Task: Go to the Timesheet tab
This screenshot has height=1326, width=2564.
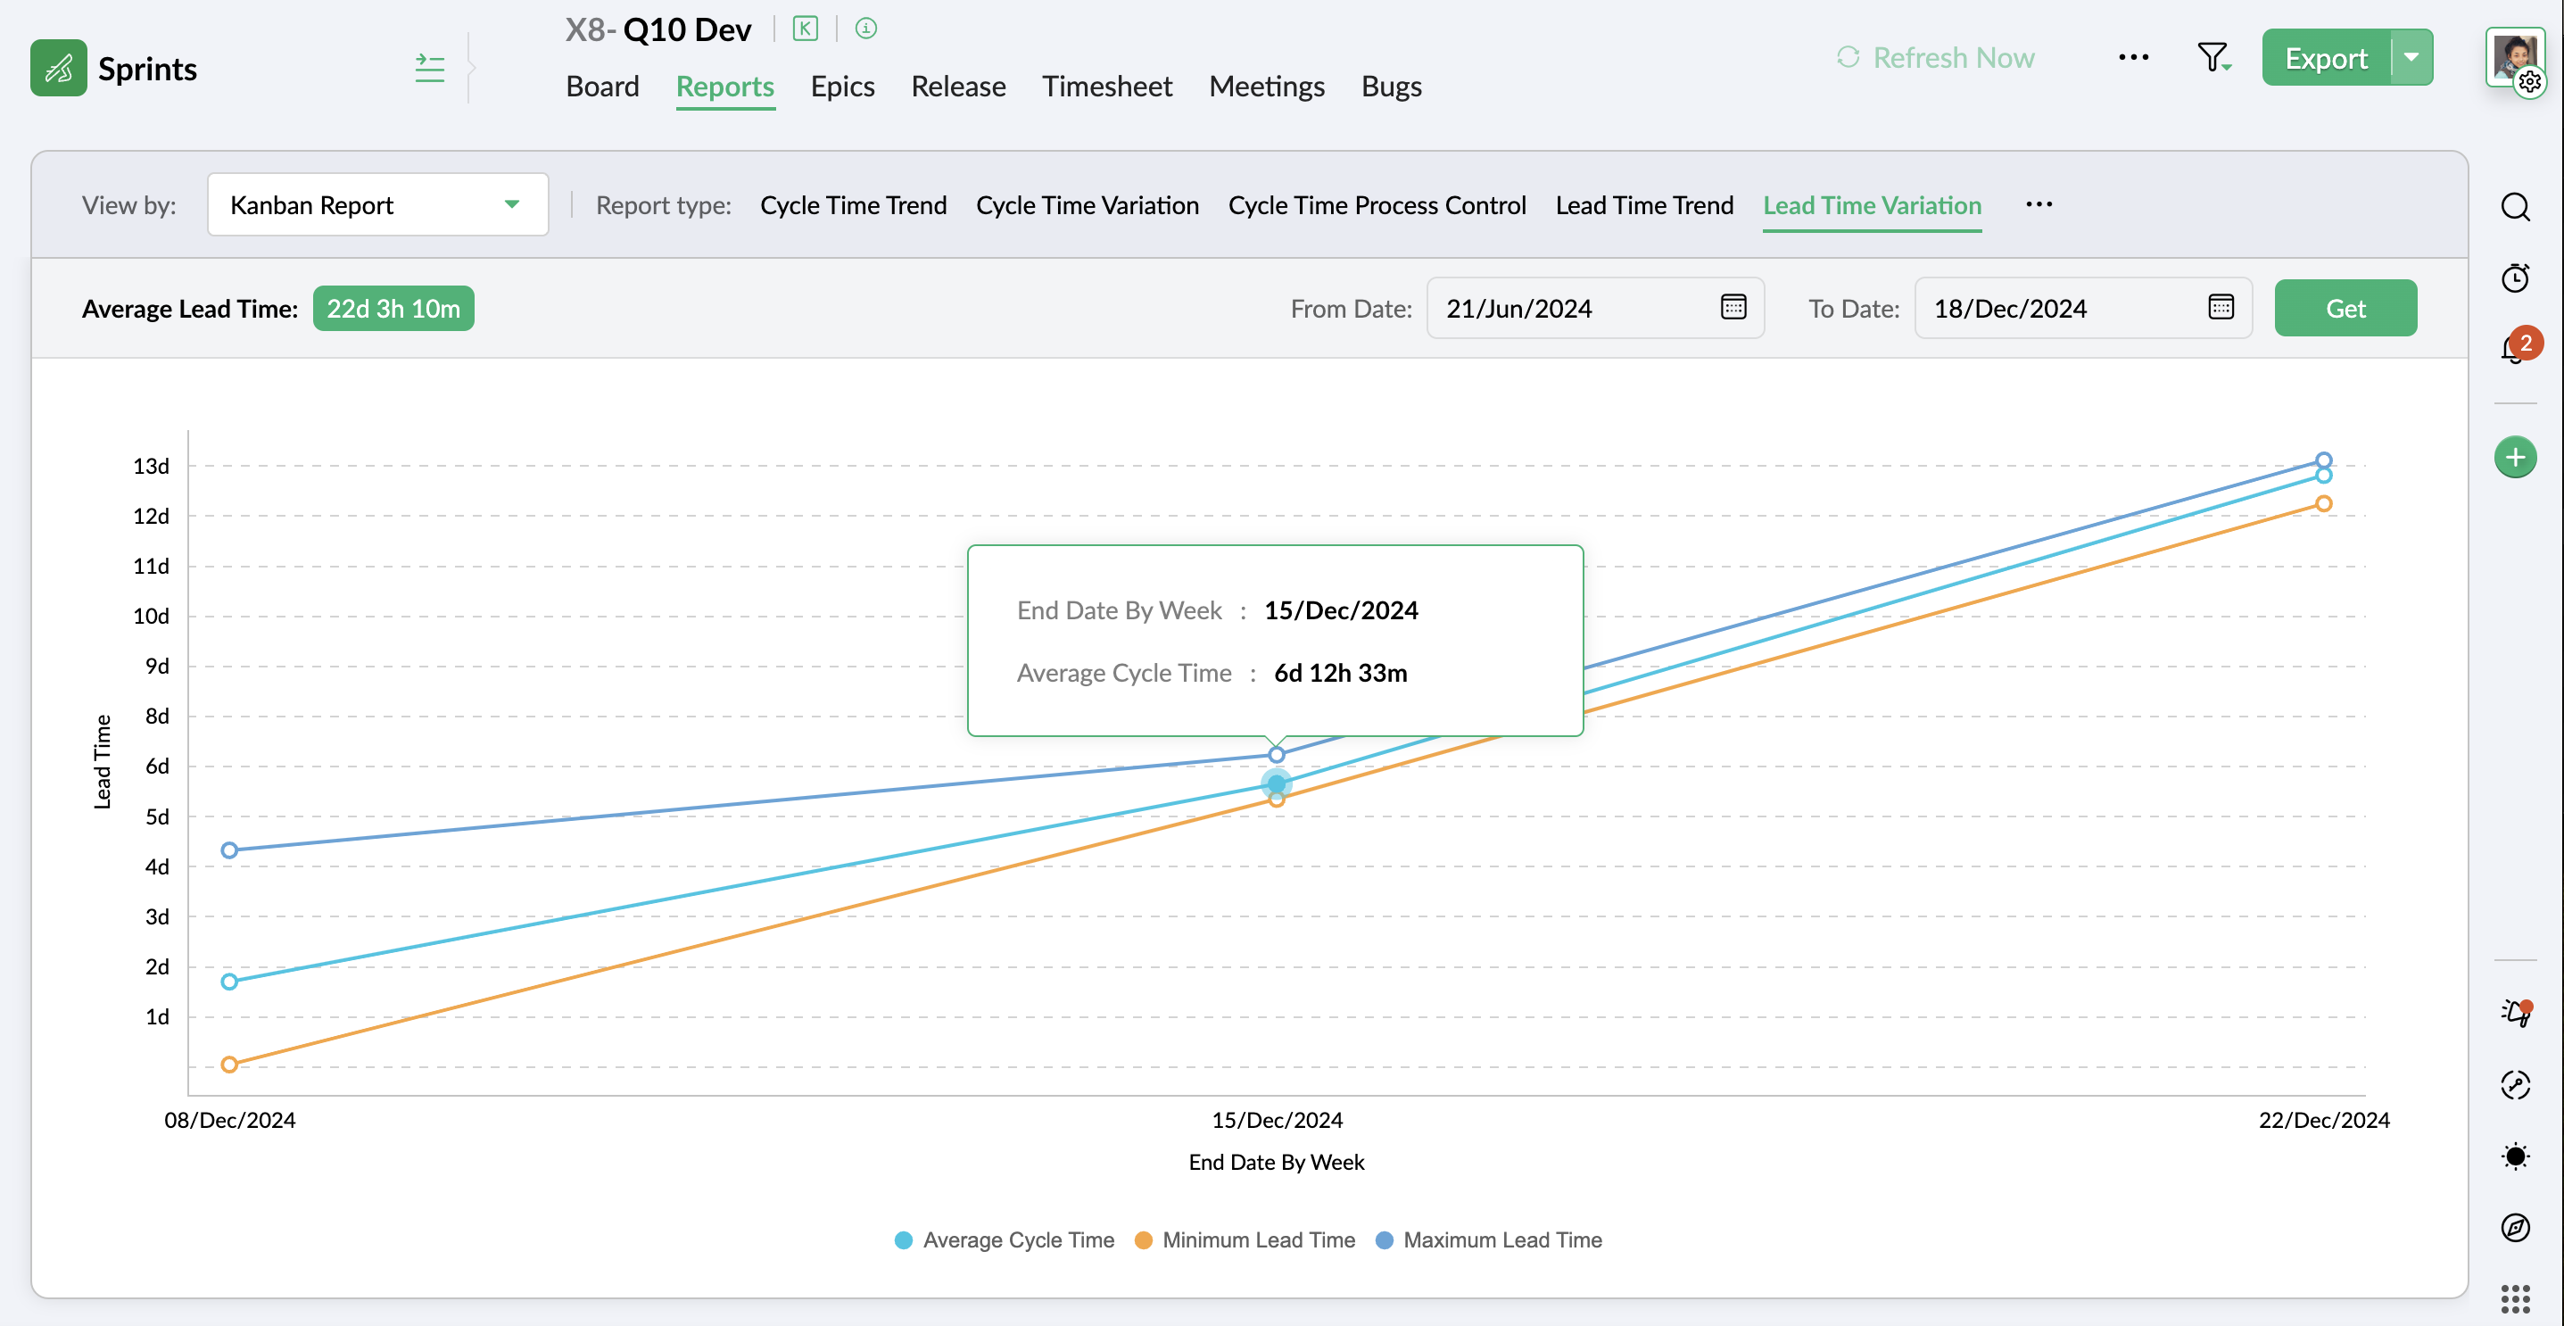Action: point(1107,87)
